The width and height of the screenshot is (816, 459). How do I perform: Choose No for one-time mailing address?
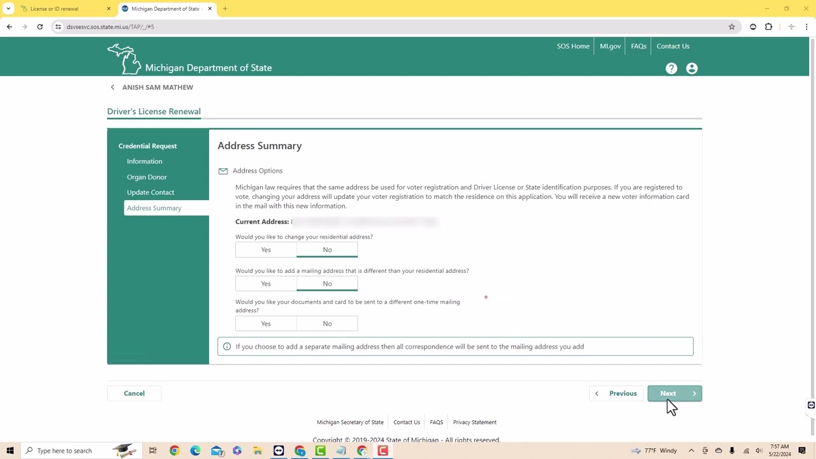[327, 324]
